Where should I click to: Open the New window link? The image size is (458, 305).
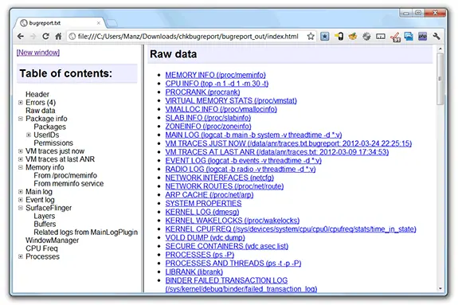click(38, 53)
